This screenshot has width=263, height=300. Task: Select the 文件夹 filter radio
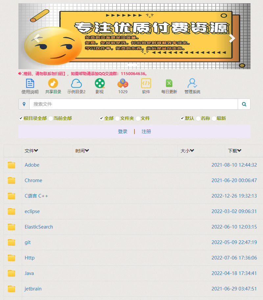tap(117, 119)
